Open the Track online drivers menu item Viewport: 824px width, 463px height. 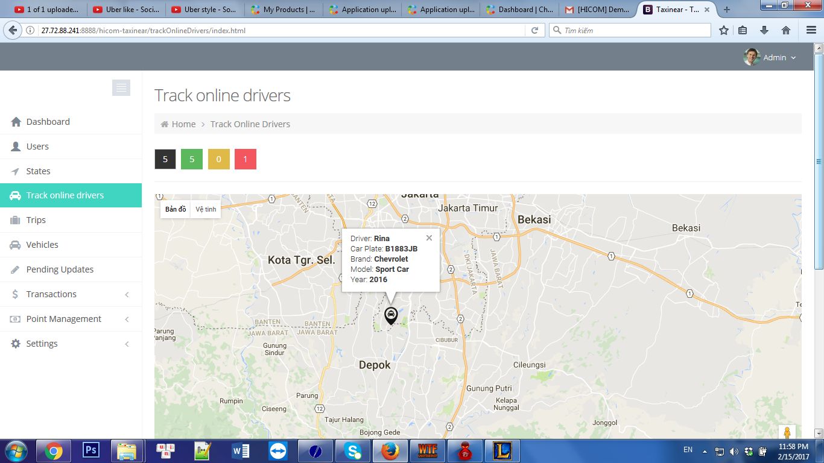pyautogui.click(x=71, y=195)
